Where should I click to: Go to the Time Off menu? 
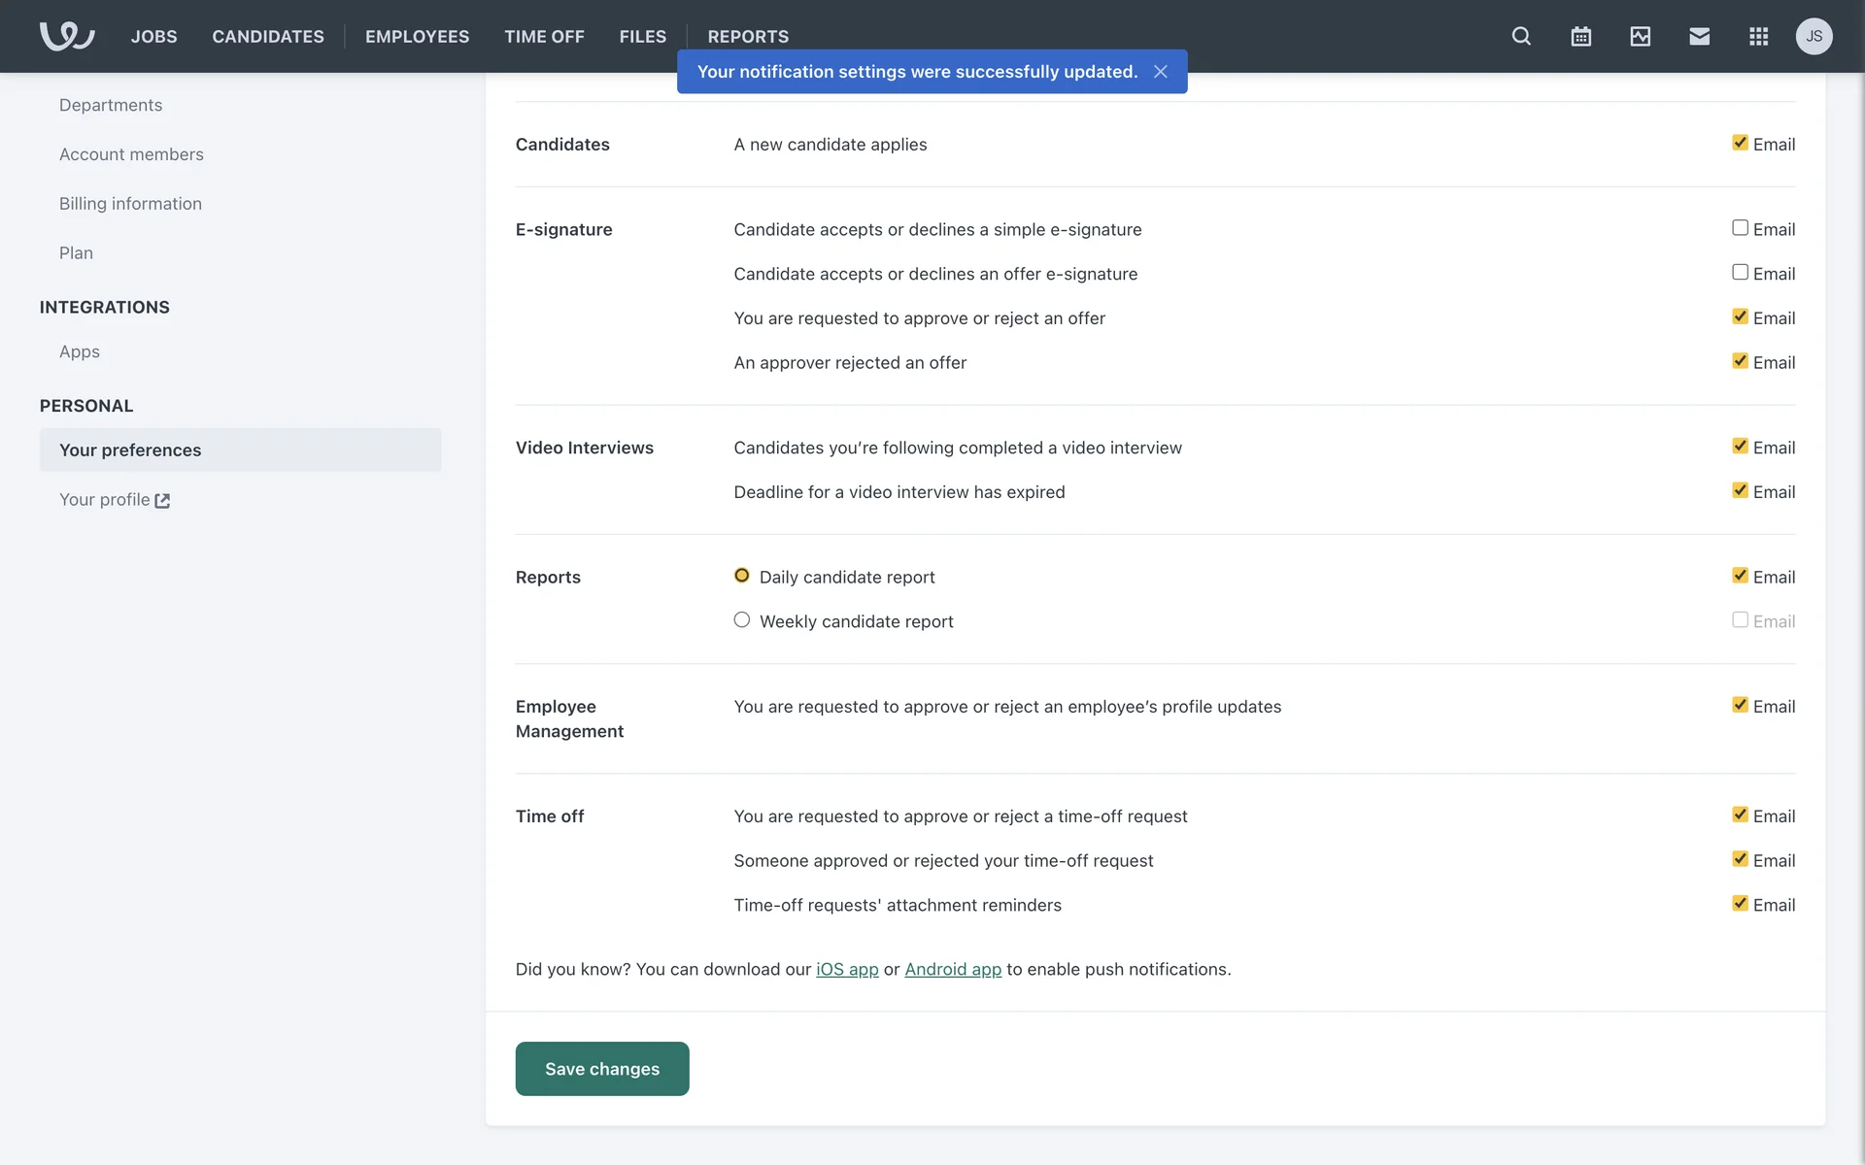click(544, 36)
